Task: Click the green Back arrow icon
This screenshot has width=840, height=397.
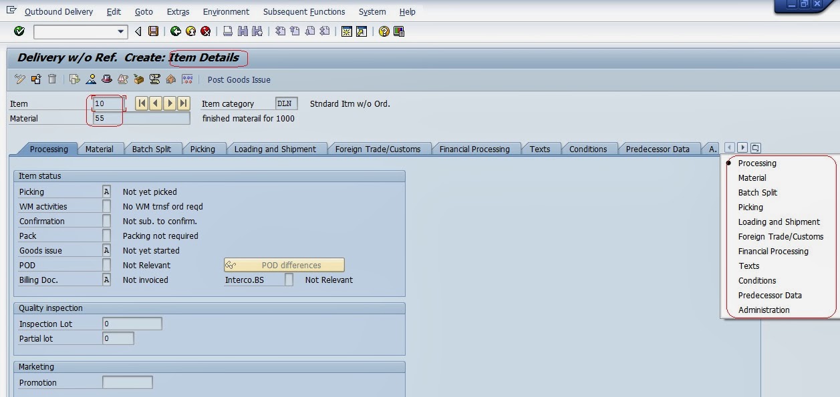Action: pos(176,31)
